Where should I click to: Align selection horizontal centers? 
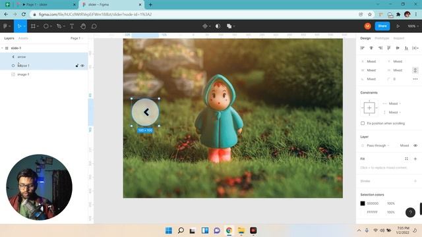371,48
